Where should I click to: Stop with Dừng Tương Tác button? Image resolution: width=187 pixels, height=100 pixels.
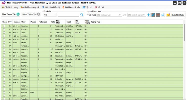(31, 14)
